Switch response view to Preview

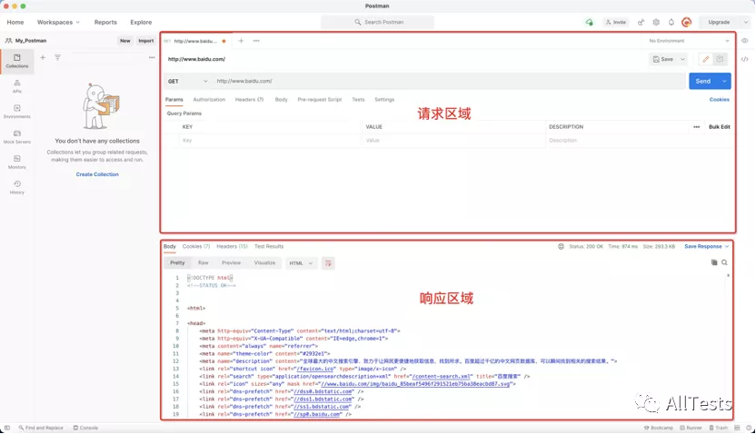[x=231, y=263]
